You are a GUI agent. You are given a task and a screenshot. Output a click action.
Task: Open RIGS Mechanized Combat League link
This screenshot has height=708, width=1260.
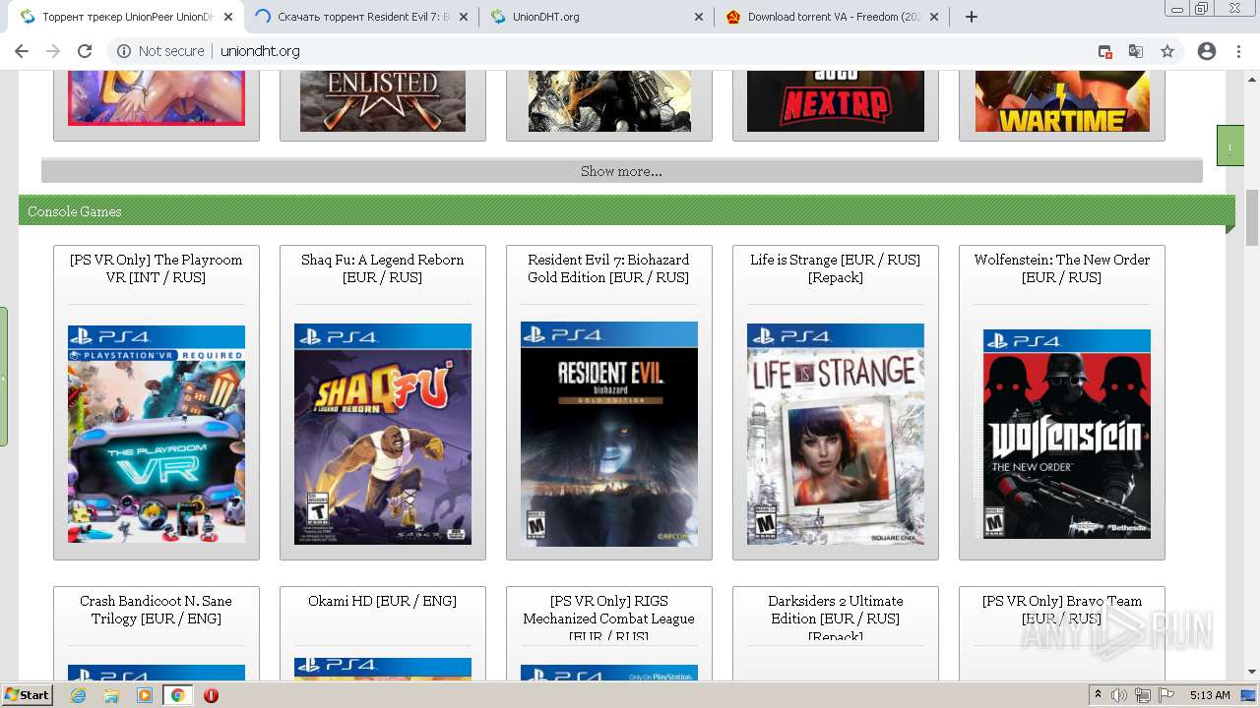[608, 619]
